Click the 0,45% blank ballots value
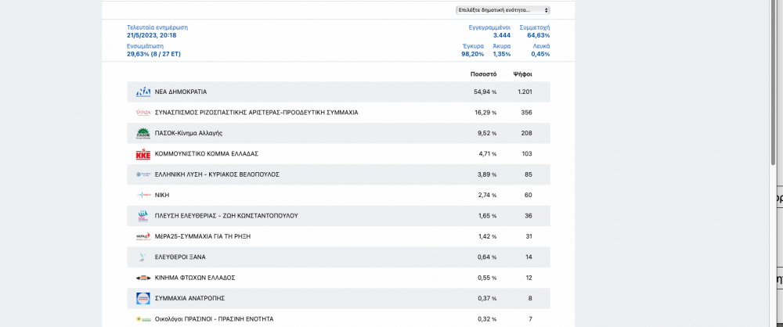This screenshot has width=783, height=327. click(540, 54)
